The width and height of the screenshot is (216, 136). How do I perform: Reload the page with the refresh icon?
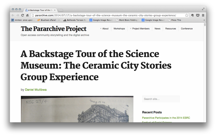click(22, 15)
